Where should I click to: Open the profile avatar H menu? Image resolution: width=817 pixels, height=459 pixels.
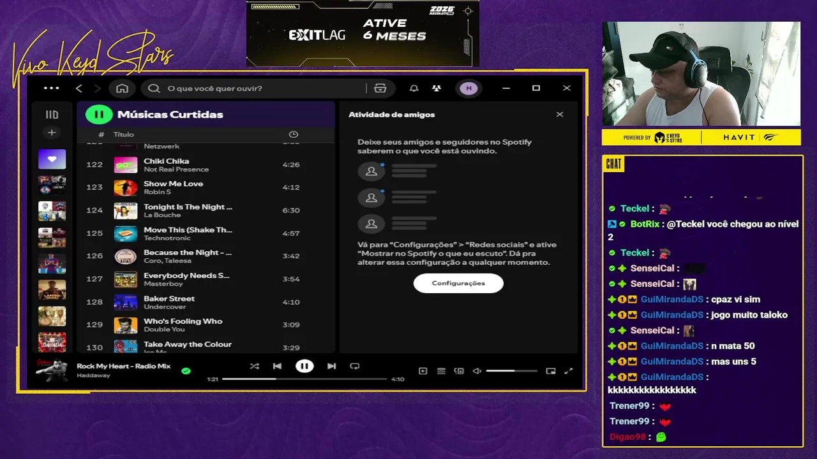[x=468, y=88]
